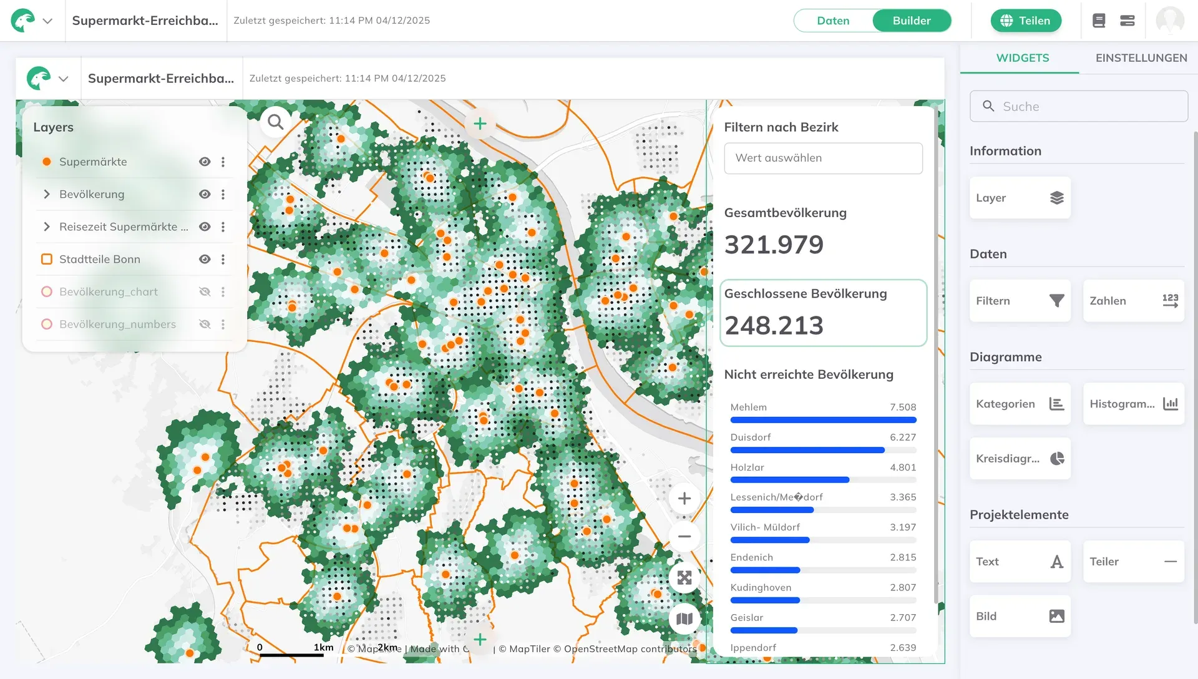The image size is (1198, 679).
Task: Open the inner panel logo dropdown chevron
Action: coord(63,79)
